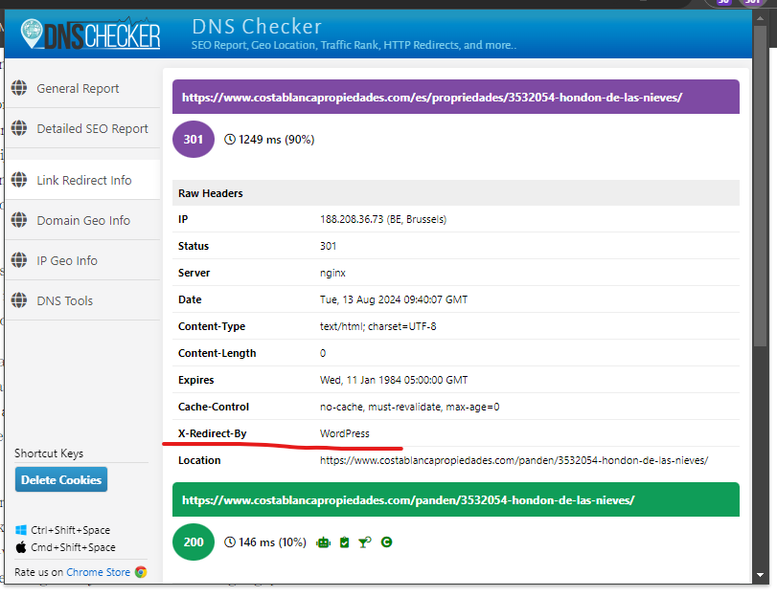Click the DNS Checker logo
This screenshot has width=777, height=597.
[x=90, y=34]
